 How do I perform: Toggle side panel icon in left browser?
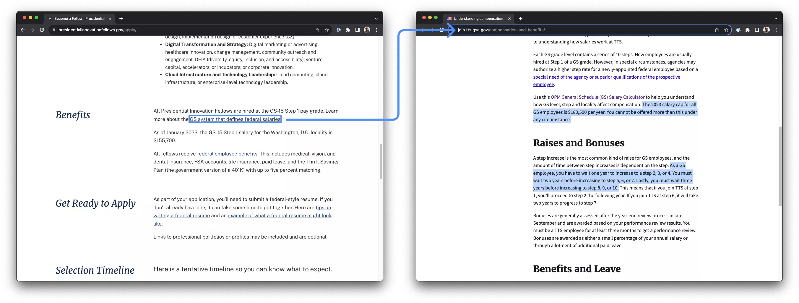pyautogui.click(x=357, y=30)
